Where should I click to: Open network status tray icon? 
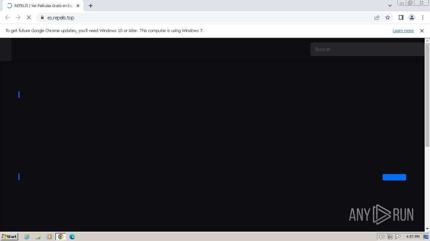tap(390, 237)
